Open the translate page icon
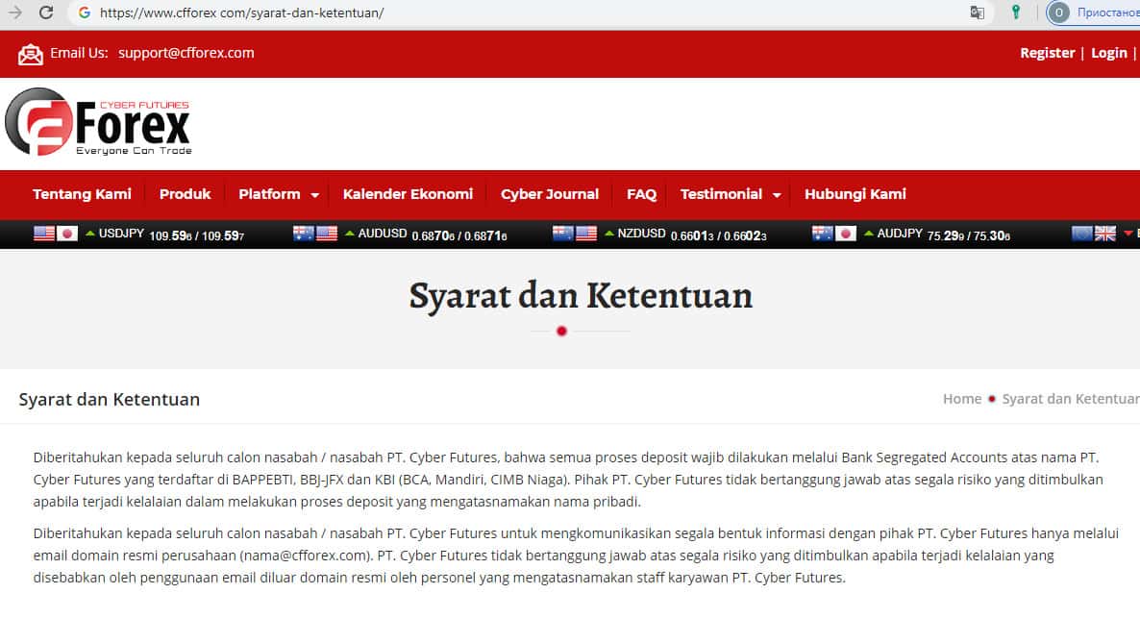The width and height of the screenshot is (1140, 618). pos(978,12)
